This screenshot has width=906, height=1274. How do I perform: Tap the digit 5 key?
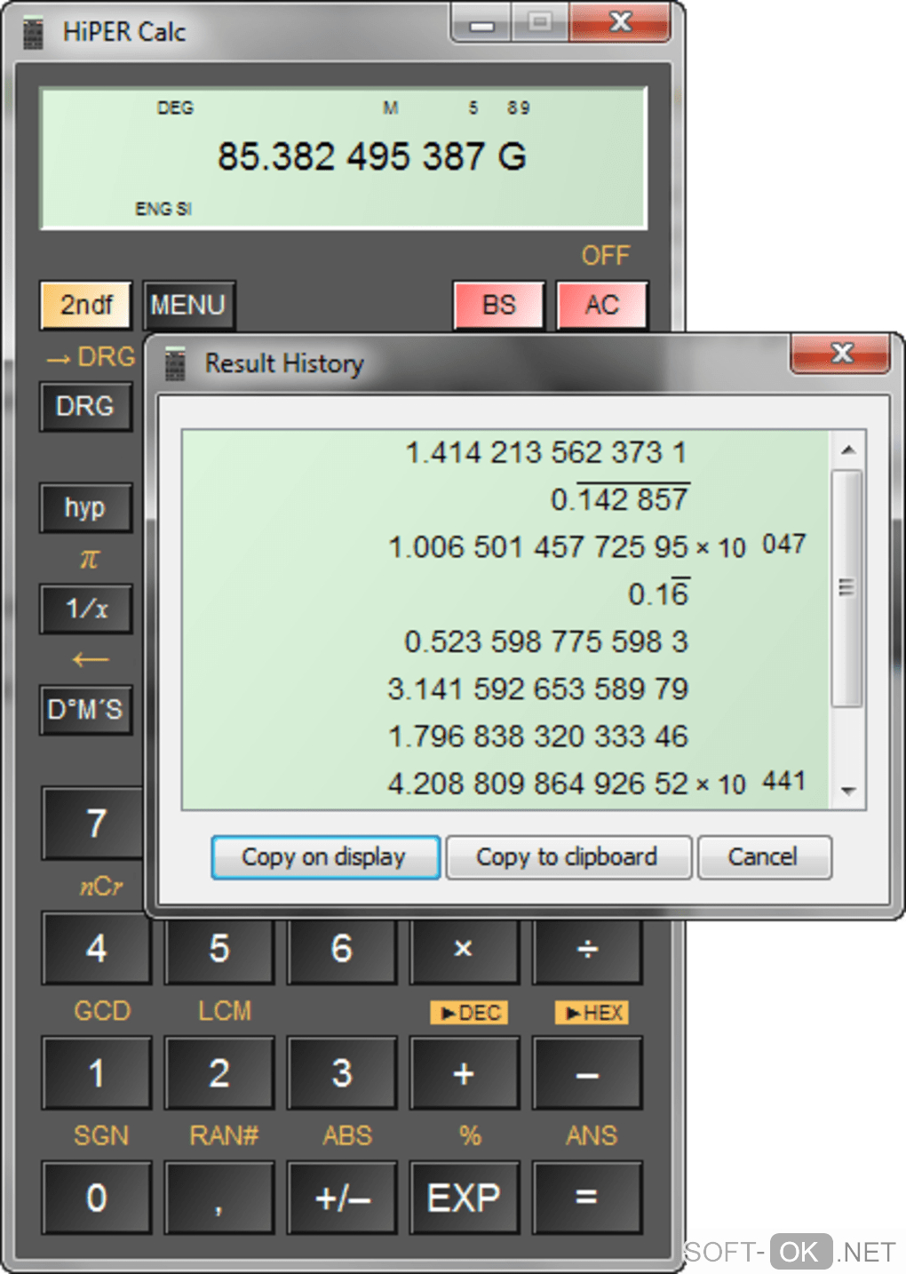[219, 948]
